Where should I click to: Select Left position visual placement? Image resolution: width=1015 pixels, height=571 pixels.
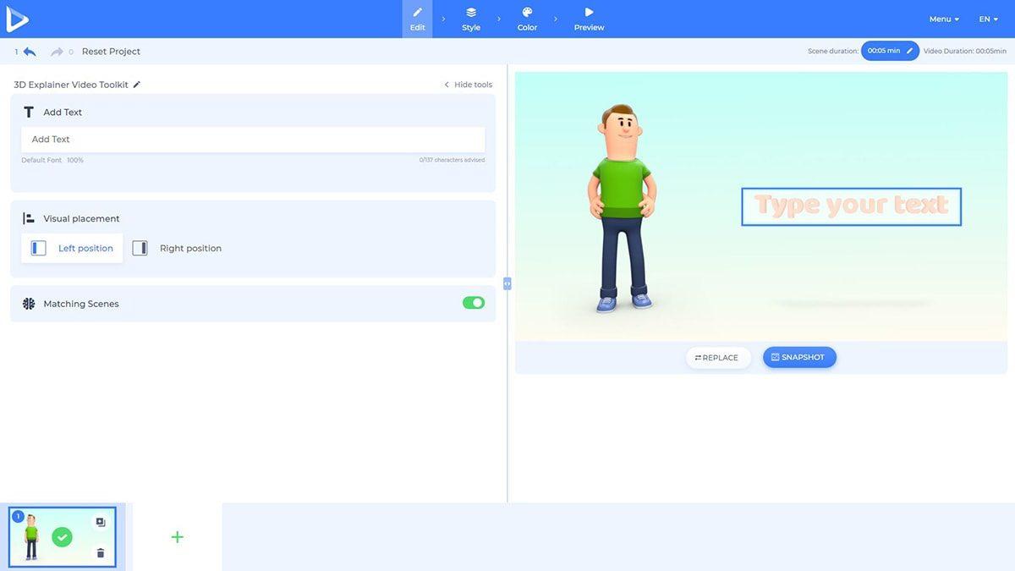[x=72, y=248]
